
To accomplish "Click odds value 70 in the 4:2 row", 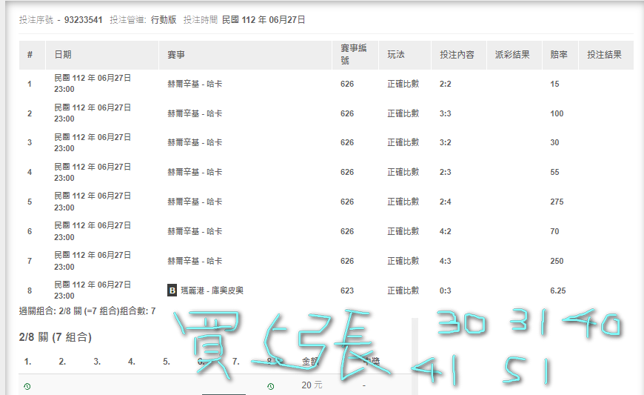I will click(554, 231).
